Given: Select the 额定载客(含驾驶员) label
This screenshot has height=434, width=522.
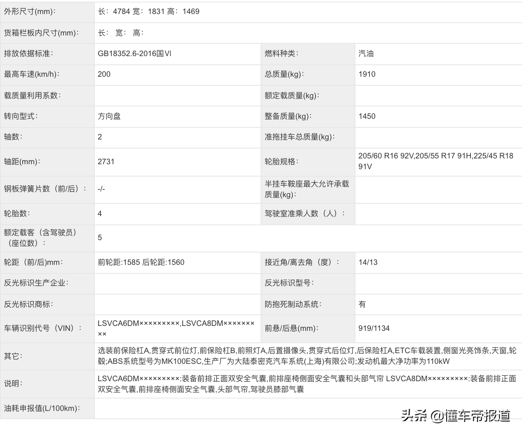Looking at the screenshot, I should 40,238.
